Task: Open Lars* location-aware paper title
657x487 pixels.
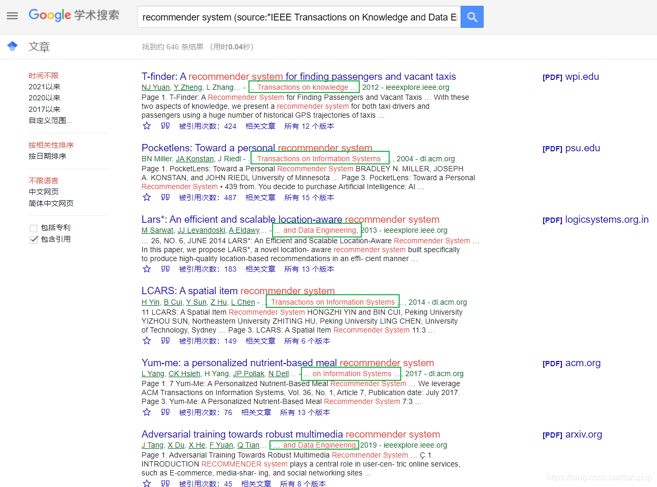Action: pyautogui.click(x=290, y=219)
